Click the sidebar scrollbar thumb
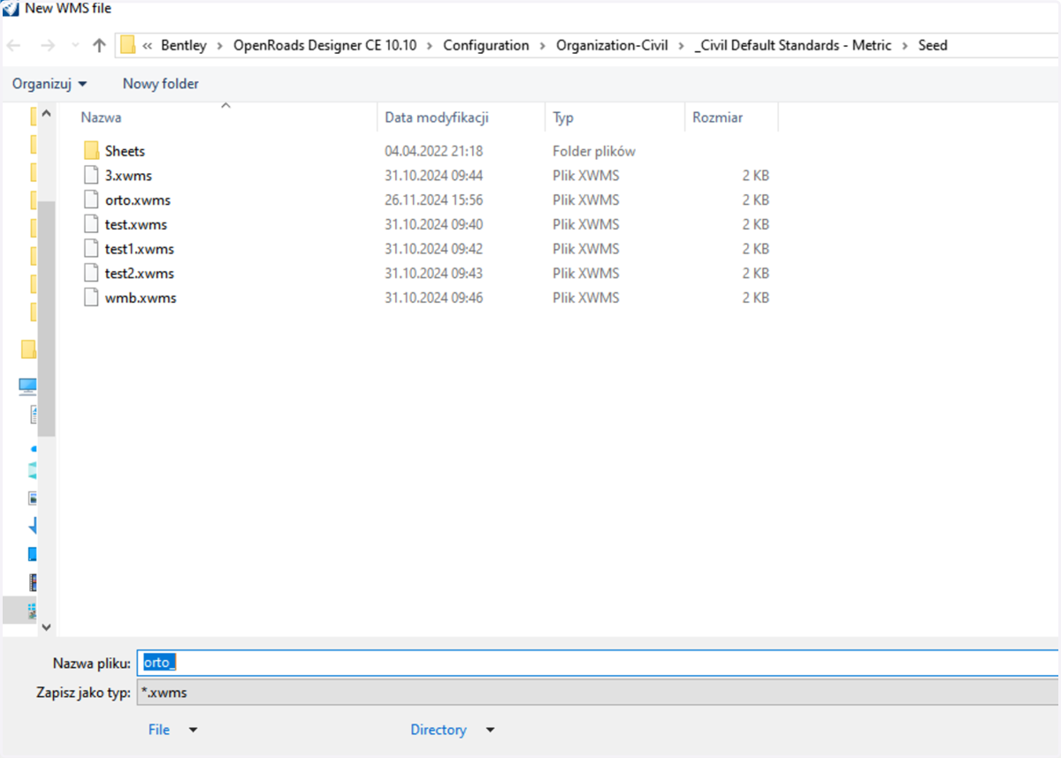This screenshot has height=758, width=1061. (x=47, y=319)
